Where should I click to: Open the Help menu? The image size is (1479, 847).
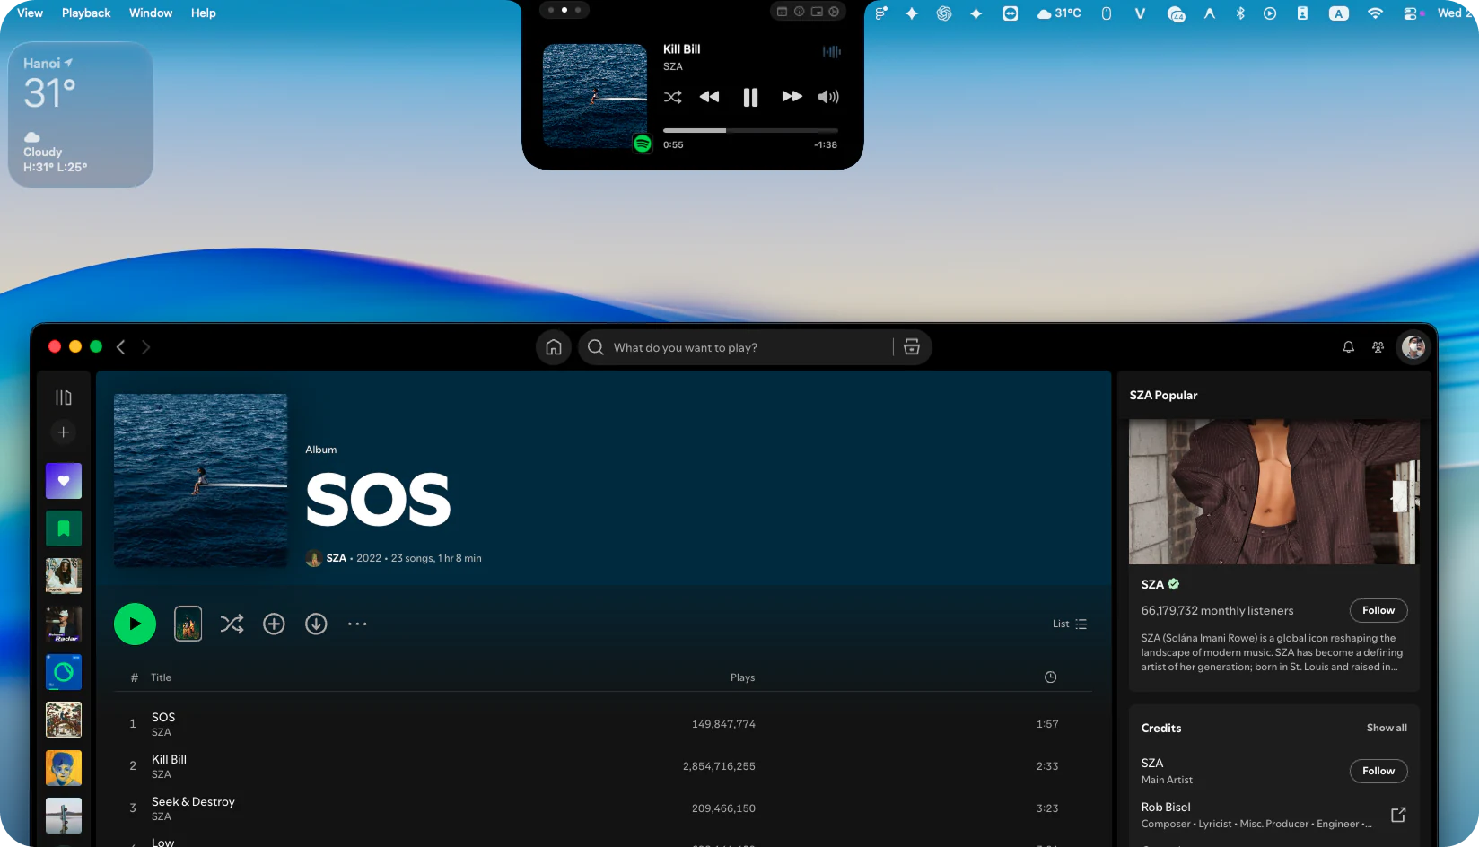[204, 13]
